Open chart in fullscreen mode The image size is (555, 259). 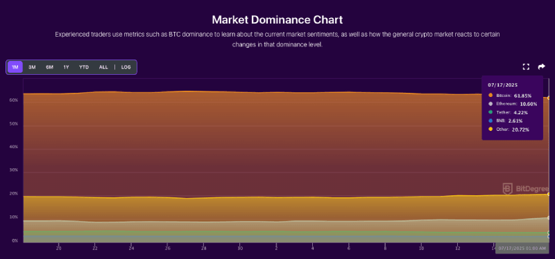526,66
